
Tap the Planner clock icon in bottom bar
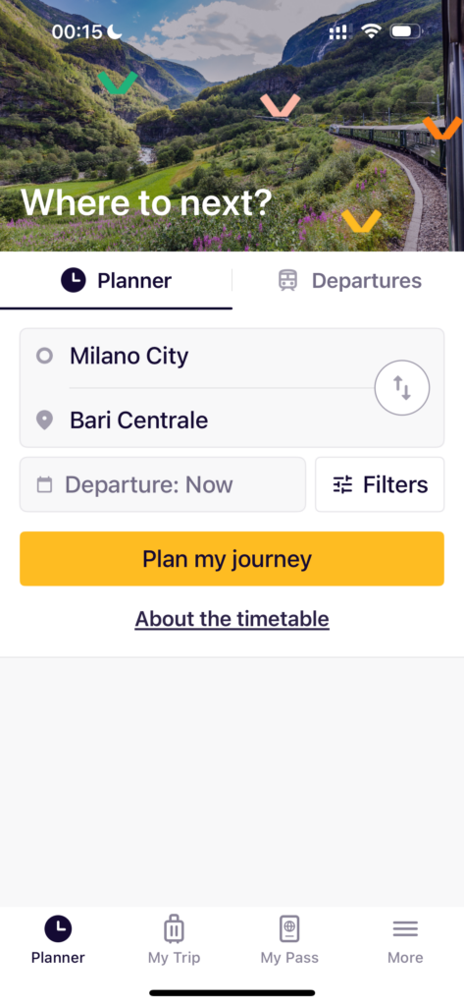(x=58, y=928)
